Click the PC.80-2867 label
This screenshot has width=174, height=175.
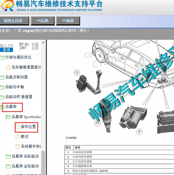click(24, 46)
